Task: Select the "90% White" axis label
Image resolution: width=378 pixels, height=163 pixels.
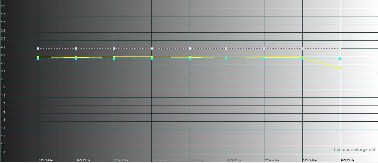Action: tap(347, 160)
